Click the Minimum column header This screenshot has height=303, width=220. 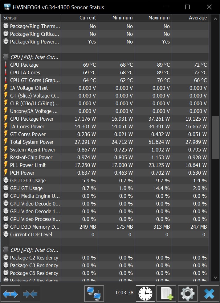(116, 18)
